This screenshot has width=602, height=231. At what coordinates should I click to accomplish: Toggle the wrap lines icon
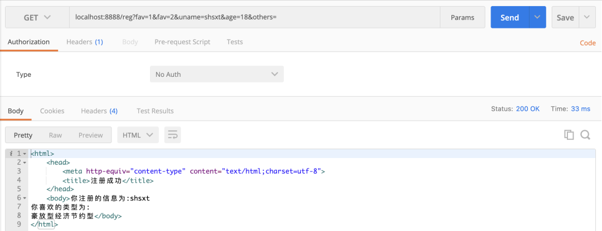point(173,135)
